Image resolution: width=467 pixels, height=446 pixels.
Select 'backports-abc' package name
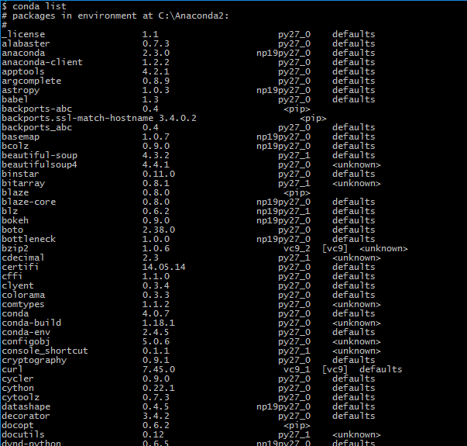[x=37, y=109]
